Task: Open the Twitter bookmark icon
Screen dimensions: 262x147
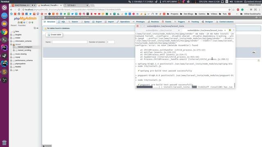Action: (72, 14)
